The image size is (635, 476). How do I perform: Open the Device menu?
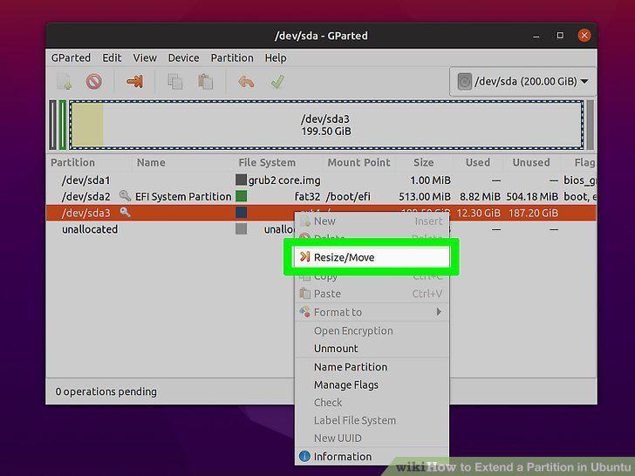183,58
